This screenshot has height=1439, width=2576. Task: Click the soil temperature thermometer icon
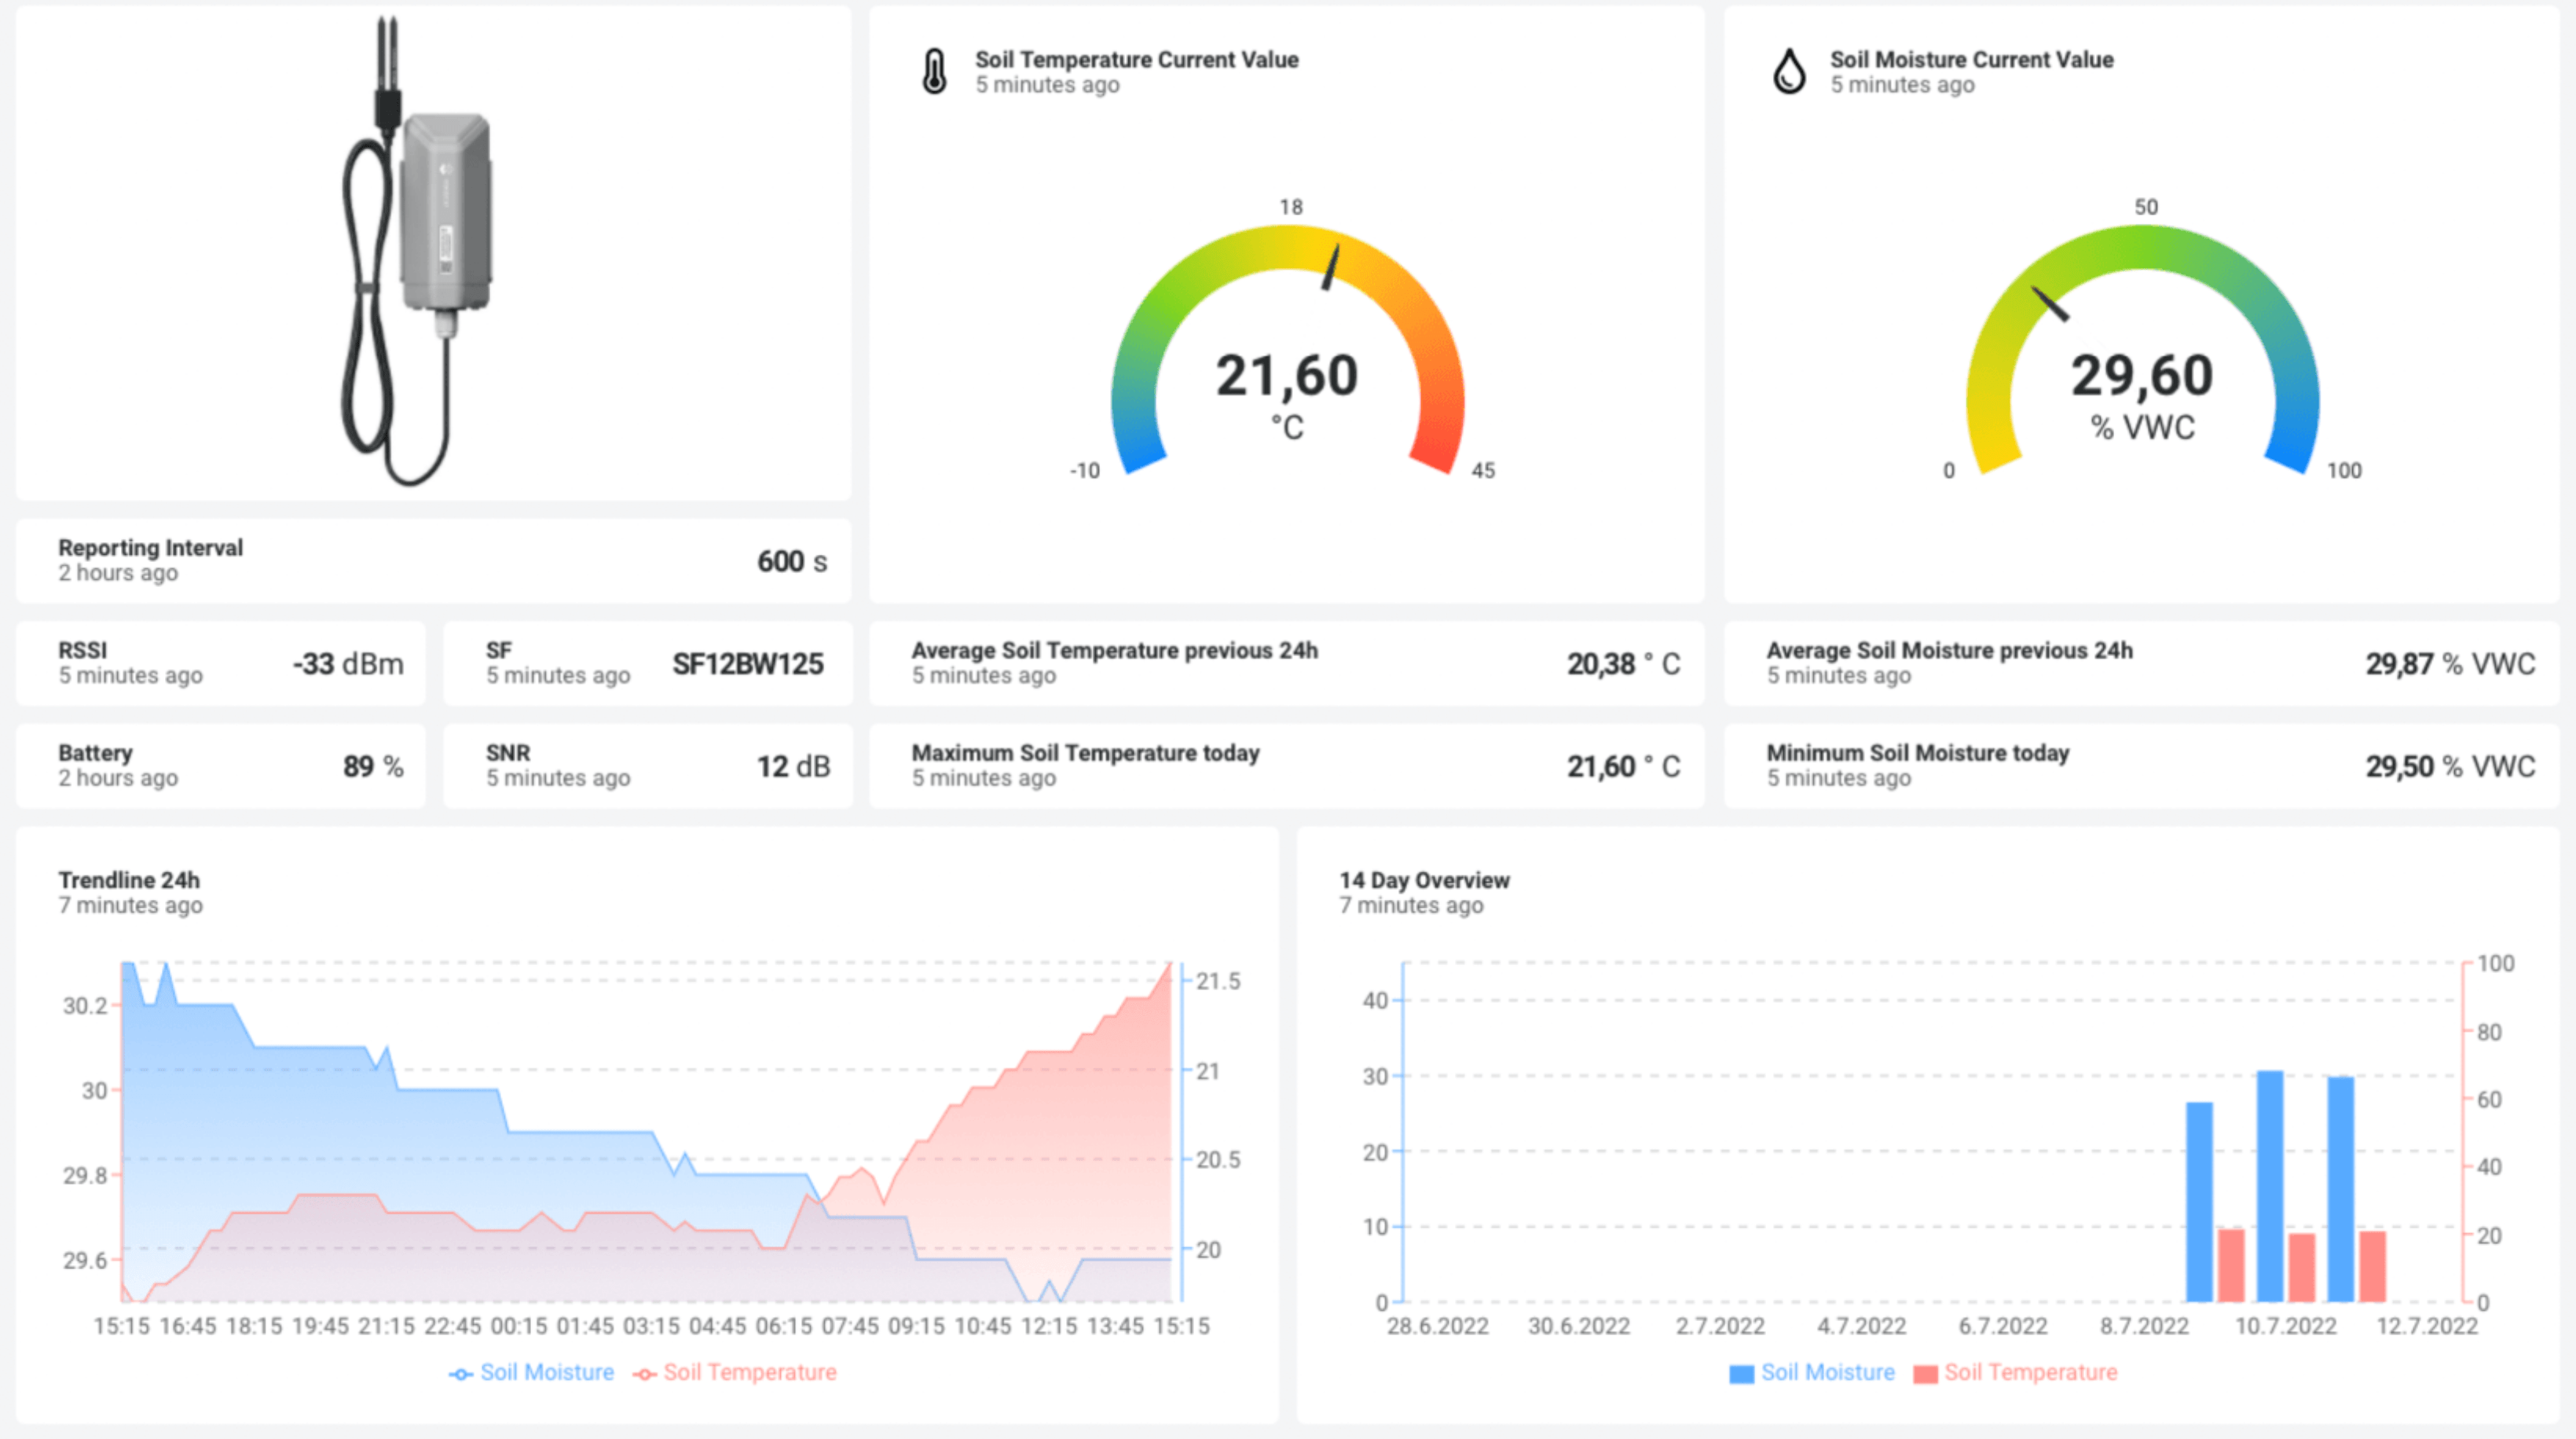936,70
